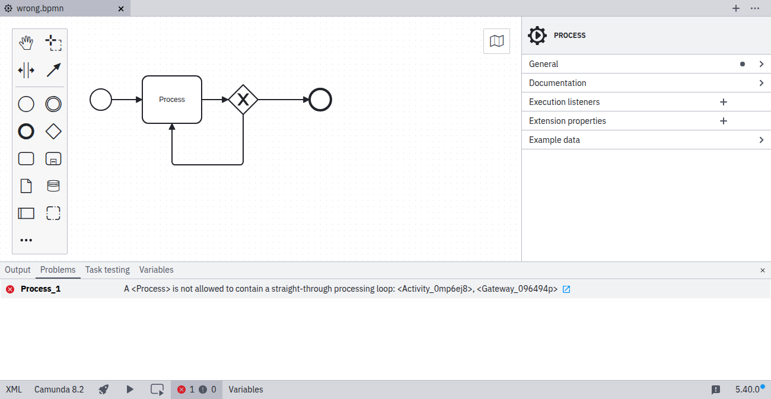The image size is (771, 399).
Task: Activate the global connect tool
Action: click(53, 69)
